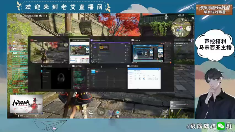Viewport: 235px width, 132px height.
Task: Click the red Naraka app icon
Action: pyautogui.click(x=32, y=40)
